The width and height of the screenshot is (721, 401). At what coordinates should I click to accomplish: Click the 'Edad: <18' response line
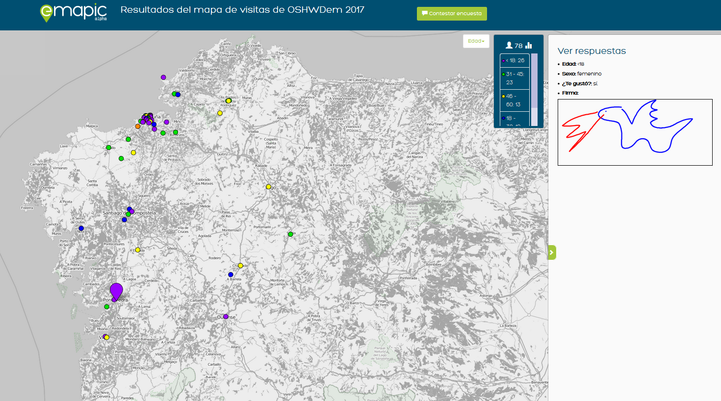click(x=573, y=64)
